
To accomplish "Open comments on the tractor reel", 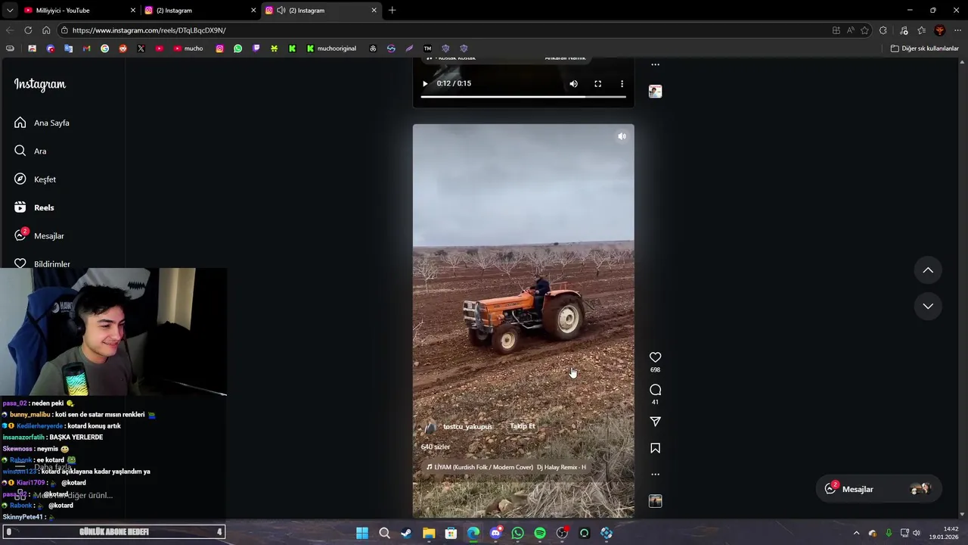I will point(655,390).
